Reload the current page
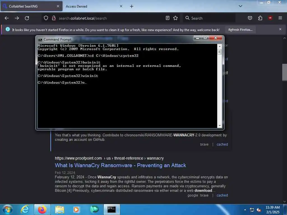Image resolution: width=287 pixels, height=215 pixels. point(27,18)
